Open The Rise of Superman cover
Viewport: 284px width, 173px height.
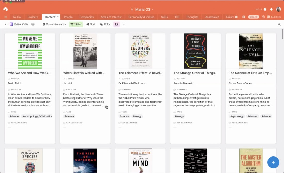pyautogui.click(x=85, y=161)
